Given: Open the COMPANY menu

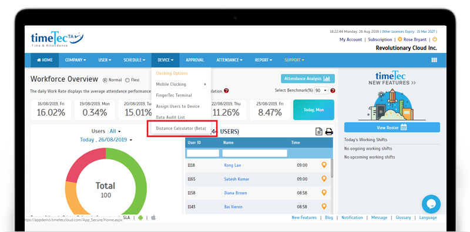Looking at the screenshot, I should pyautogui.click(x=76, y=60).
